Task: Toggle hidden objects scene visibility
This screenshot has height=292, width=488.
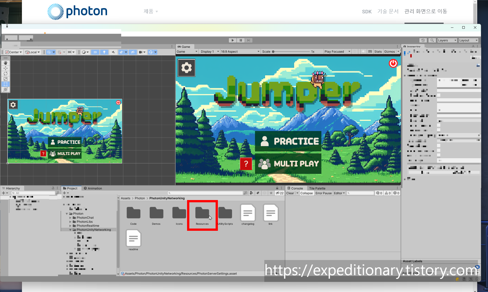Action: (133, 52)
